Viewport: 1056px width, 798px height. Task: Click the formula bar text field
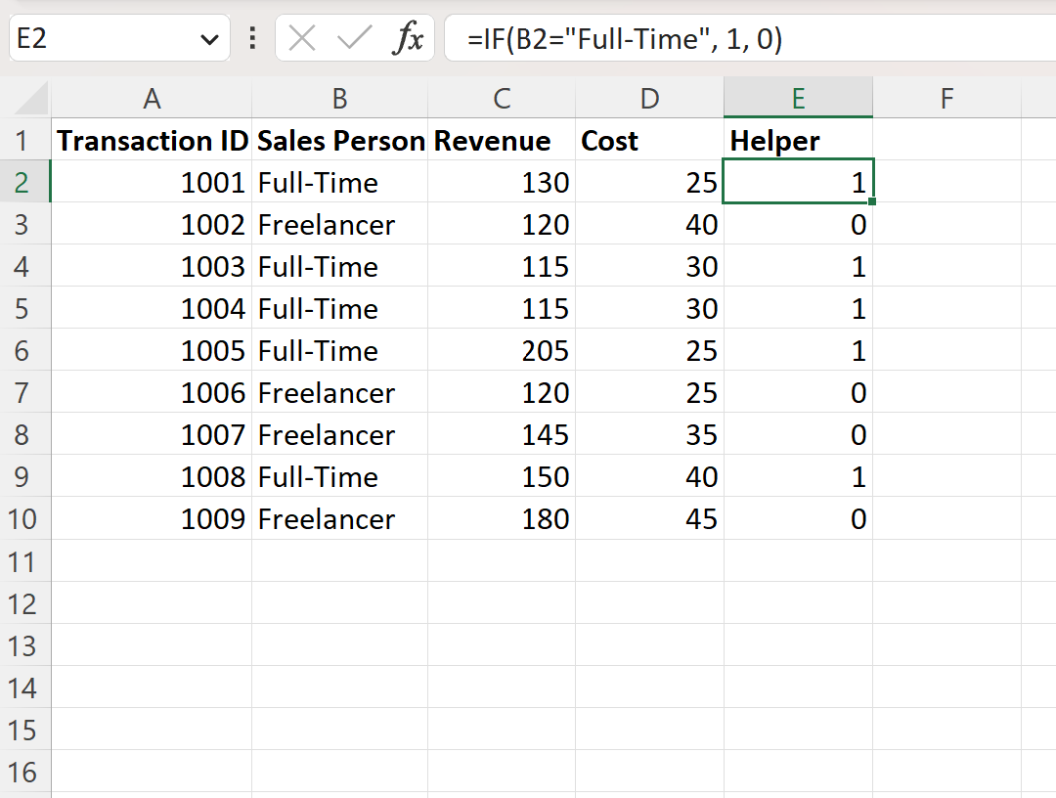[750, 38]
